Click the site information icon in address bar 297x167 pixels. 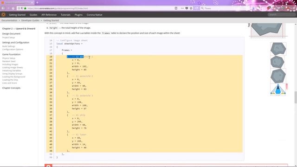point(19,8)
